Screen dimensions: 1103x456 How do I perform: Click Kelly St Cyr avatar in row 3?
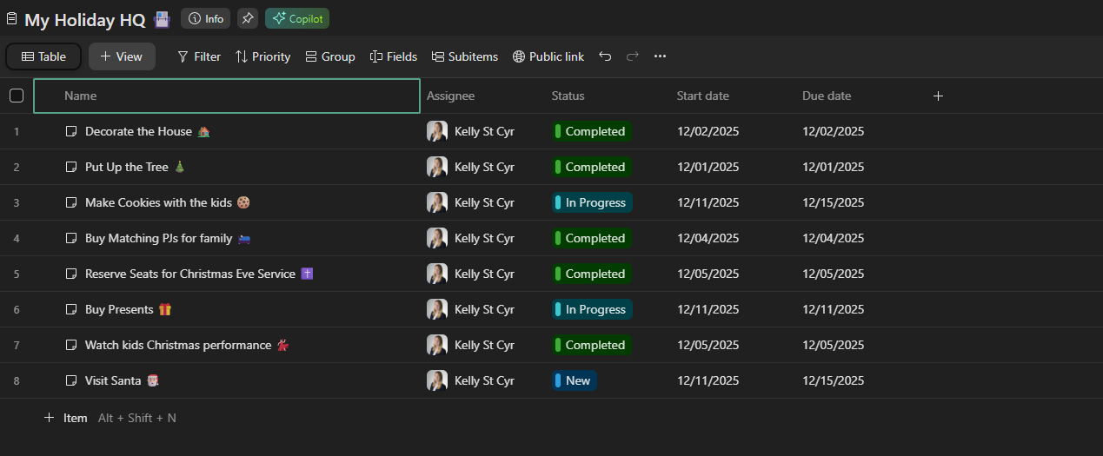point(436,202)
